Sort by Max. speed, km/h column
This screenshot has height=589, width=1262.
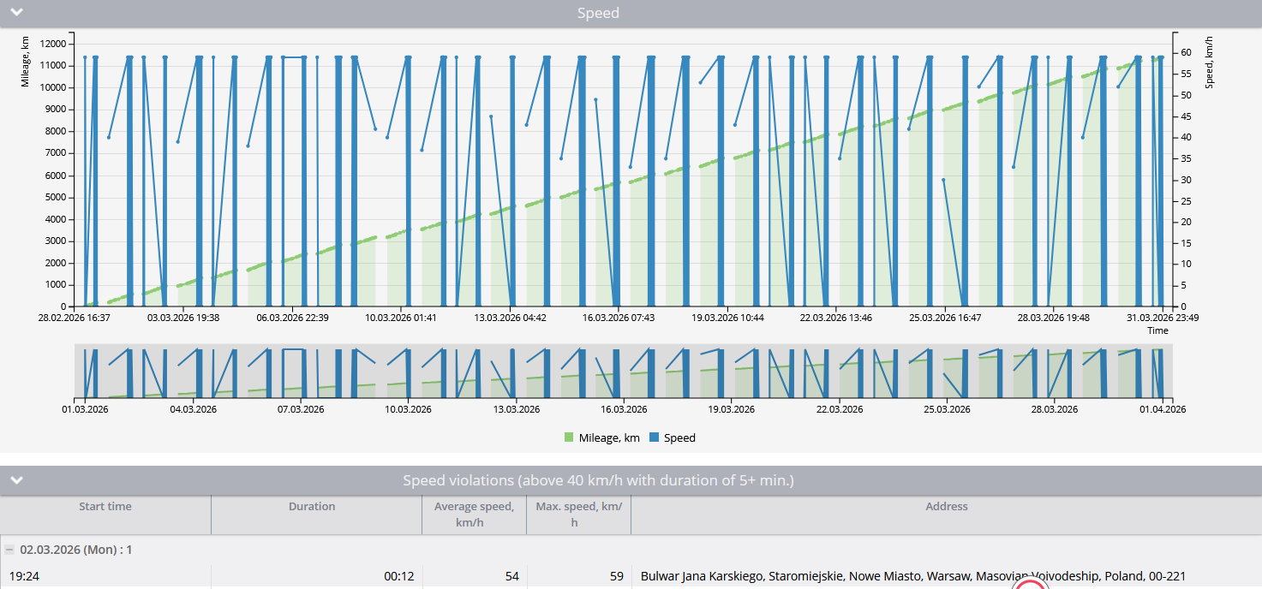pyautogui.click(x=578, y=515)
